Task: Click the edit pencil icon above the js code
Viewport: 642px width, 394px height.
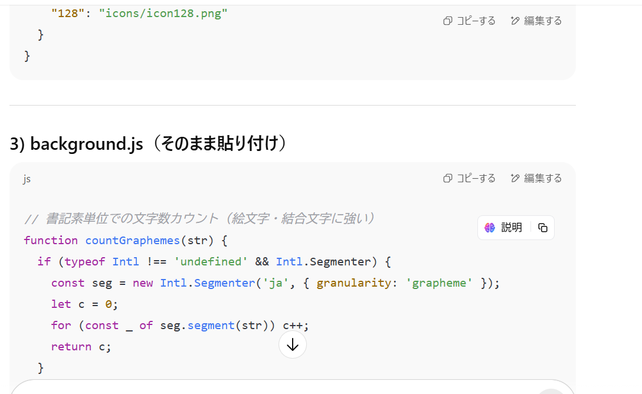Action: 515,178
